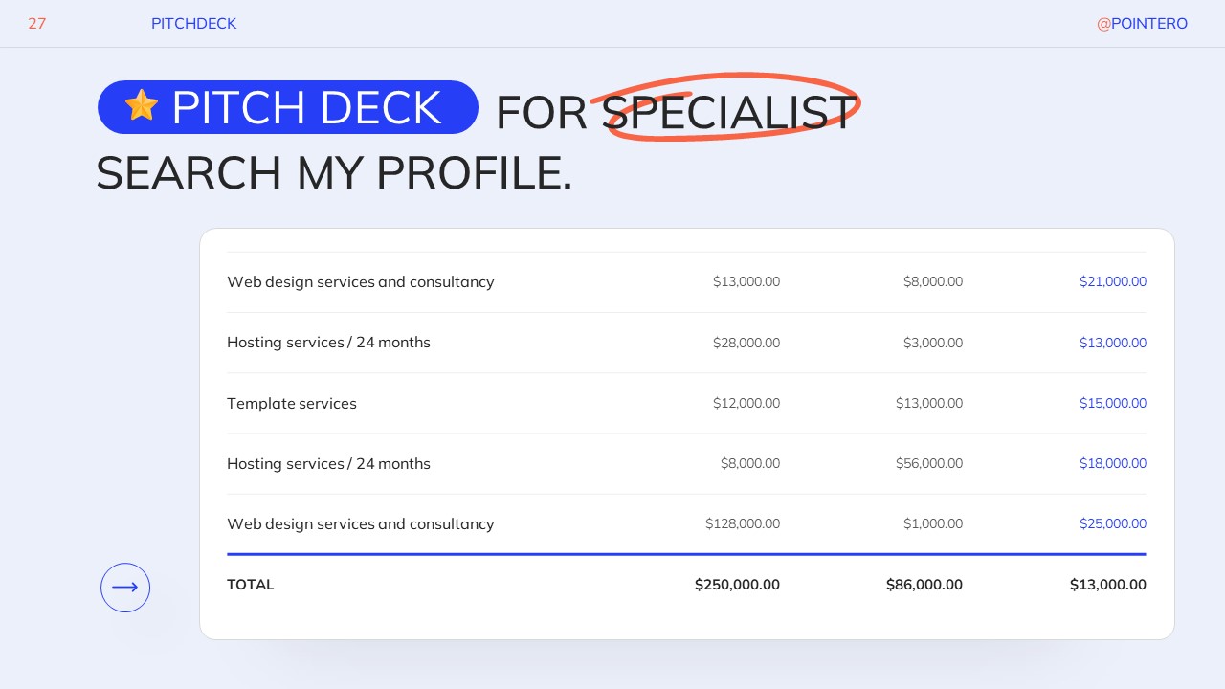Click the $28,000.00 hosting services amount
This screenshot has width=1225, height=689.
point(746,343)
